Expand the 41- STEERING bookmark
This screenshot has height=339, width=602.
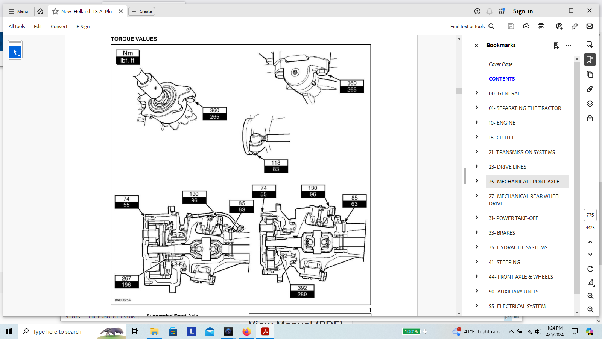coord(477,262)
